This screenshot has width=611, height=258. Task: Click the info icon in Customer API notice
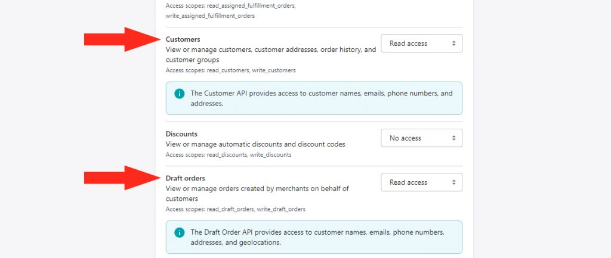[179, 94]
